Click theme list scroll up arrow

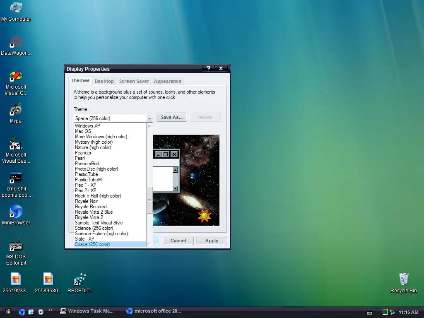(x=149, y=126)
